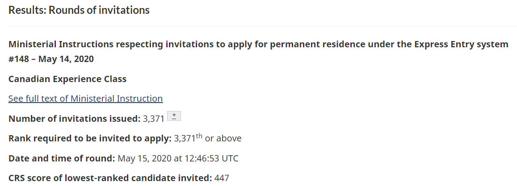The width and height of the screenshot is (517, 186).
Task: Click 'Rank required to be invited to apply:' label
Action: click(x=90, y=138)
